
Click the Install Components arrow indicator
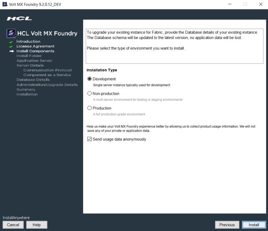pyautogui.click(x=11, y=51)
